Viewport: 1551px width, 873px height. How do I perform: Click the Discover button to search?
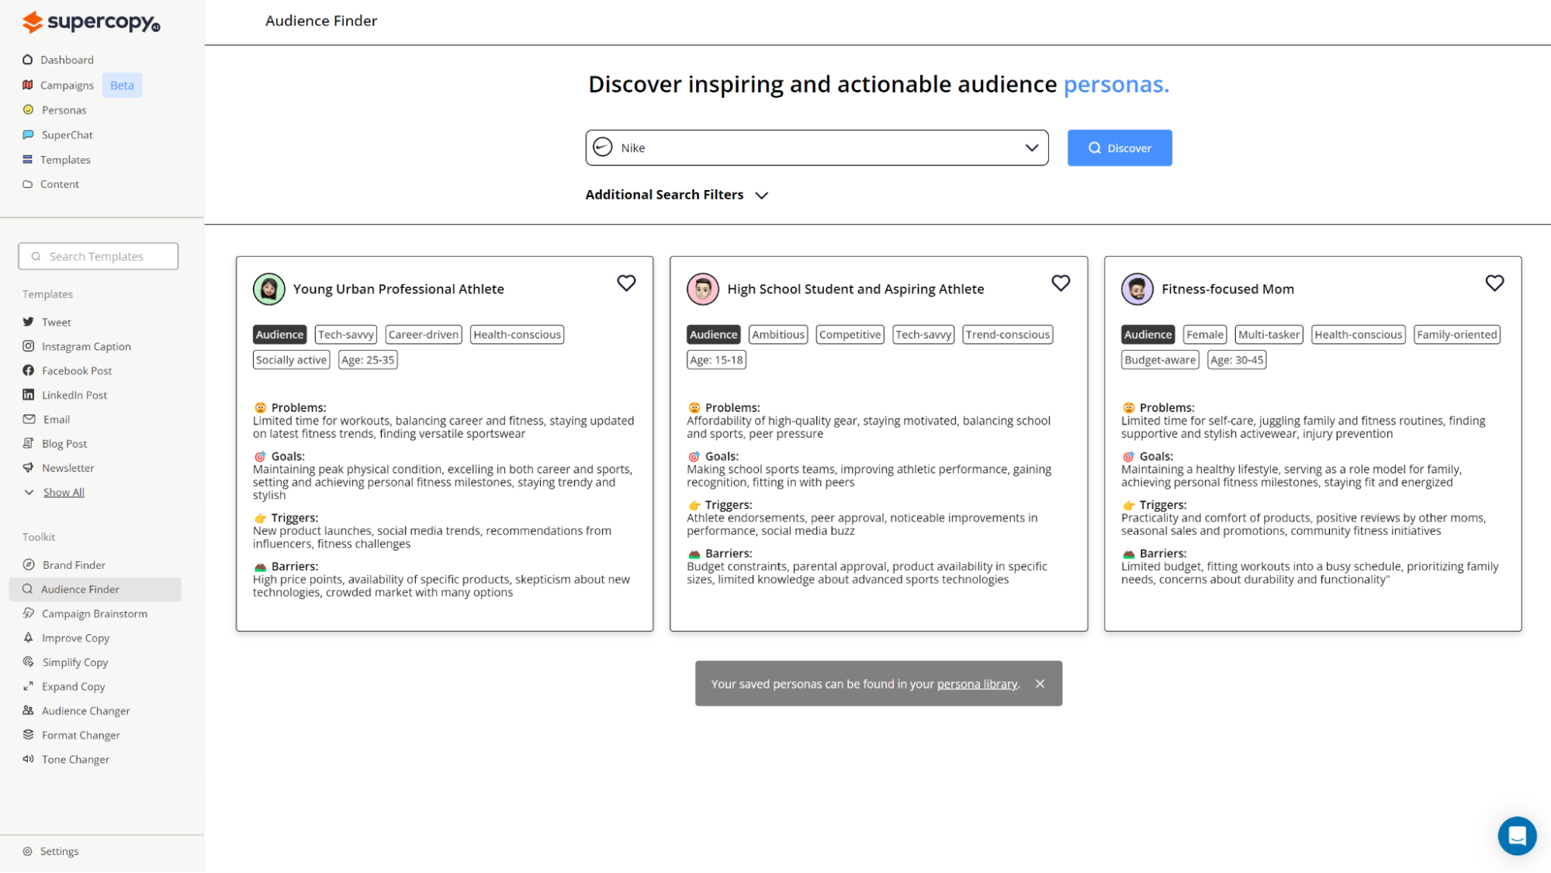click(x=1120, y=147)
